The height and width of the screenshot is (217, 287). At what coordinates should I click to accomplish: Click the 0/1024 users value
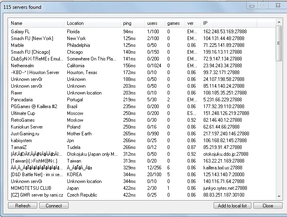tap(154, 66)
